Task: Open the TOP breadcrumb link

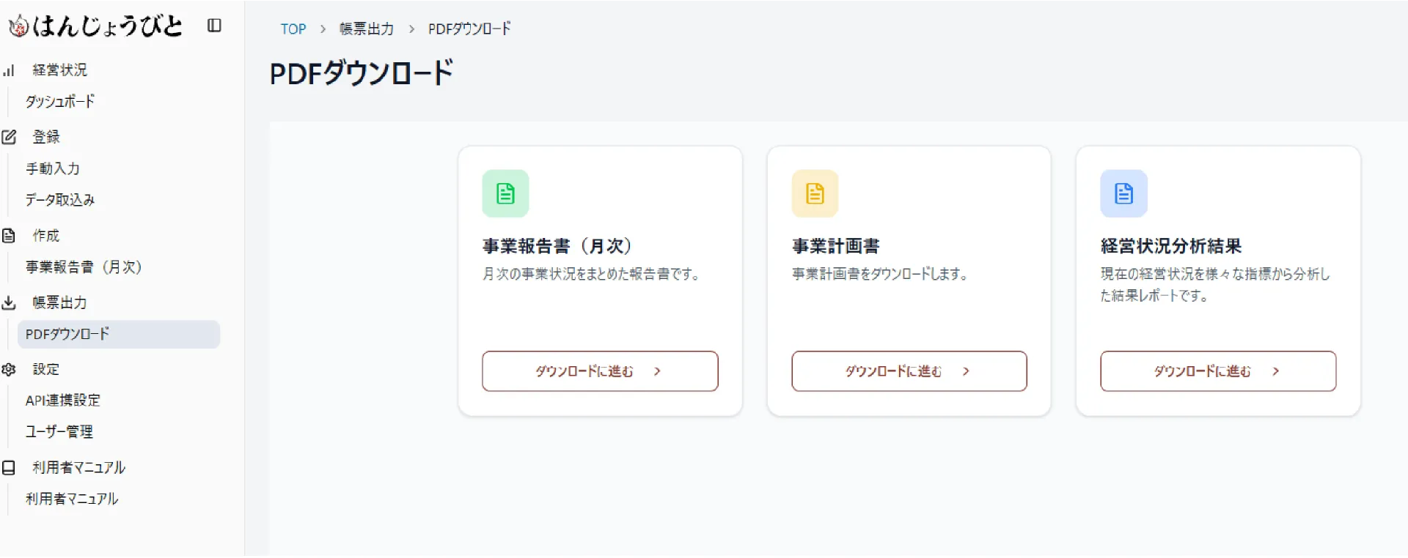Action: pos(293,29)
